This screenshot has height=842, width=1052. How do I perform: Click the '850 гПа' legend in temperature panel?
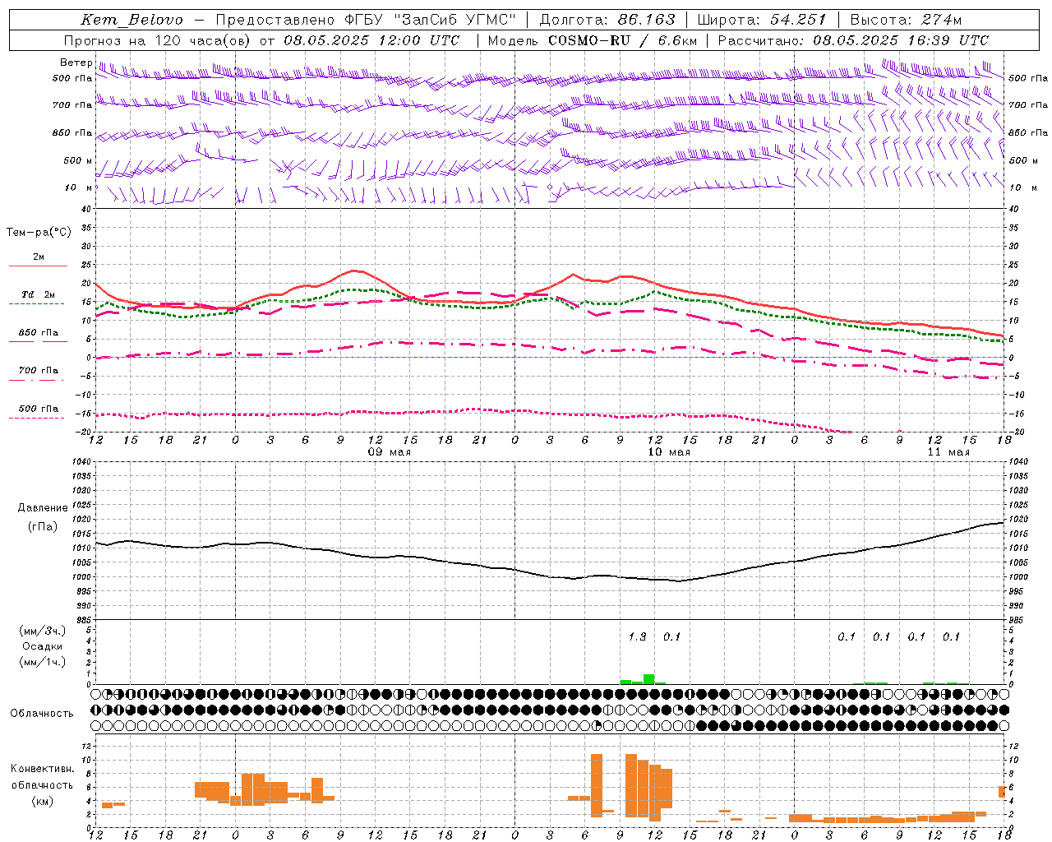(39, 333)
